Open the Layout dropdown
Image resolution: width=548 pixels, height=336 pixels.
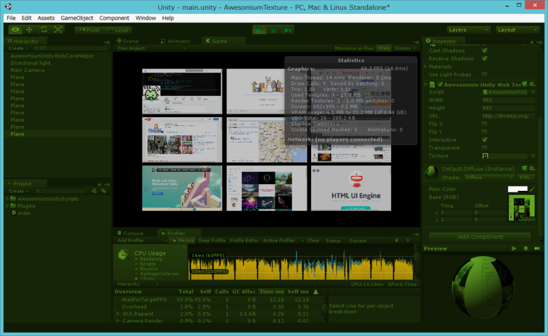(x=517, y=30)
